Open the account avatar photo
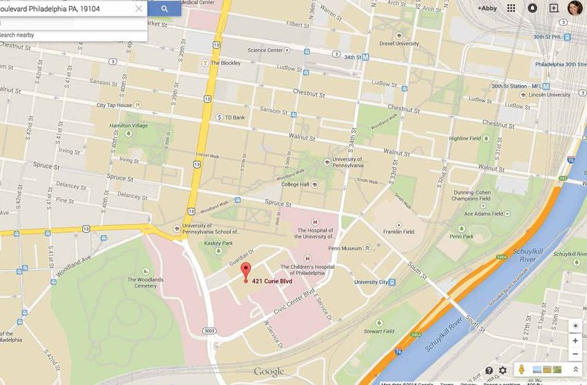 point(575,8)
